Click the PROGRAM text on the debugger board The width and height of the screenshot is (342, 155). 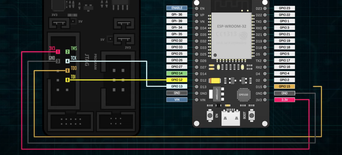tap(95, 62)
